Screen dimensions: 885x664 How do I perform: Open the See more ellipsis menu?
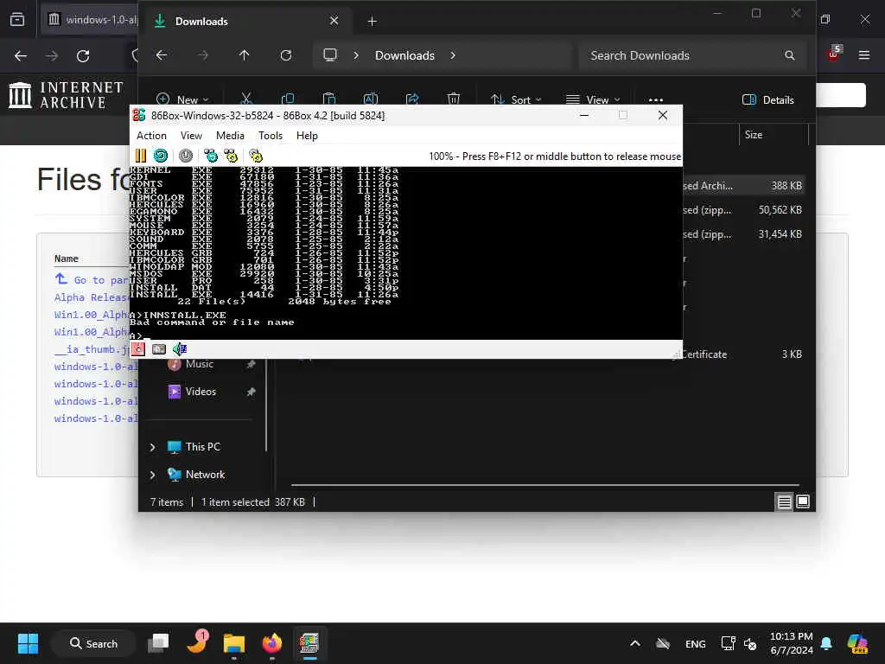point(656,99)
